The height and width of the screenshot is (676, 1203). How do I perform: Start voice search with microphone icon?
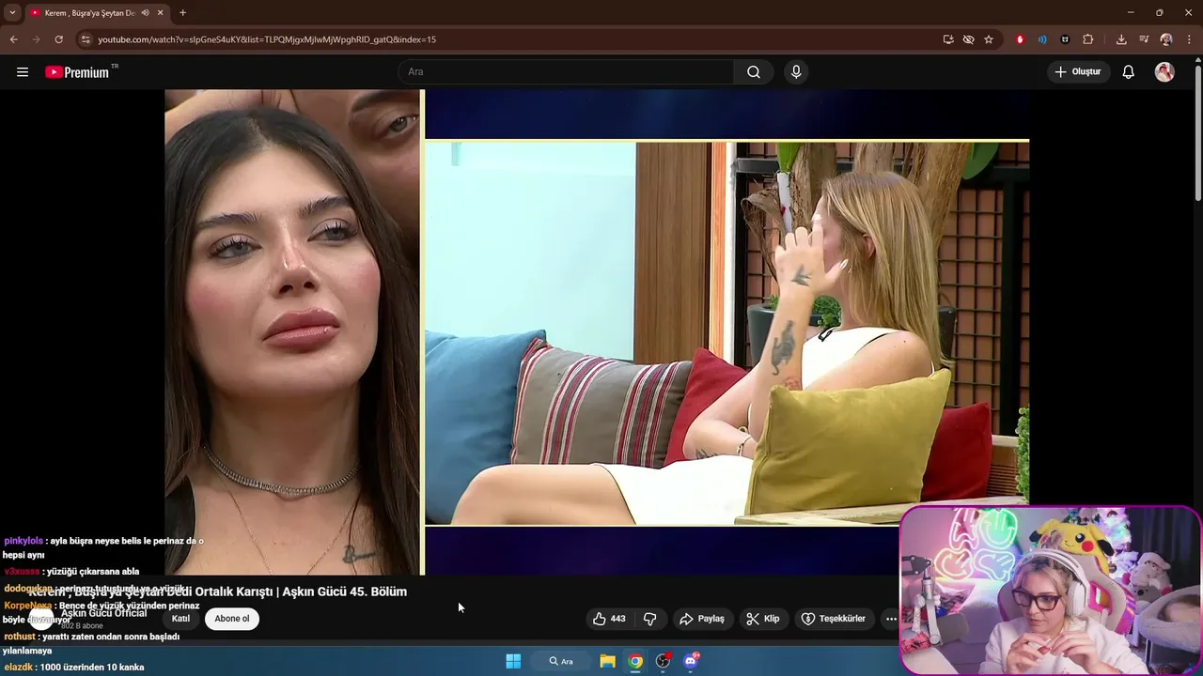pyautogui.click(x=796, y=72)
